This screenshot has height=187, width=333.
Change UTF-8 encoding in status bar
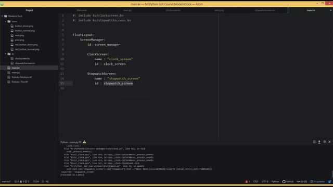[265, 181]
